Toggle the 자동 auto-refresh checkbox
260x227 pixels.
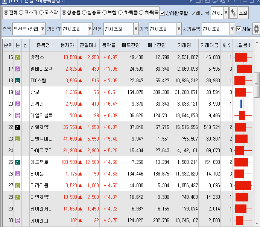pos(239,29)
